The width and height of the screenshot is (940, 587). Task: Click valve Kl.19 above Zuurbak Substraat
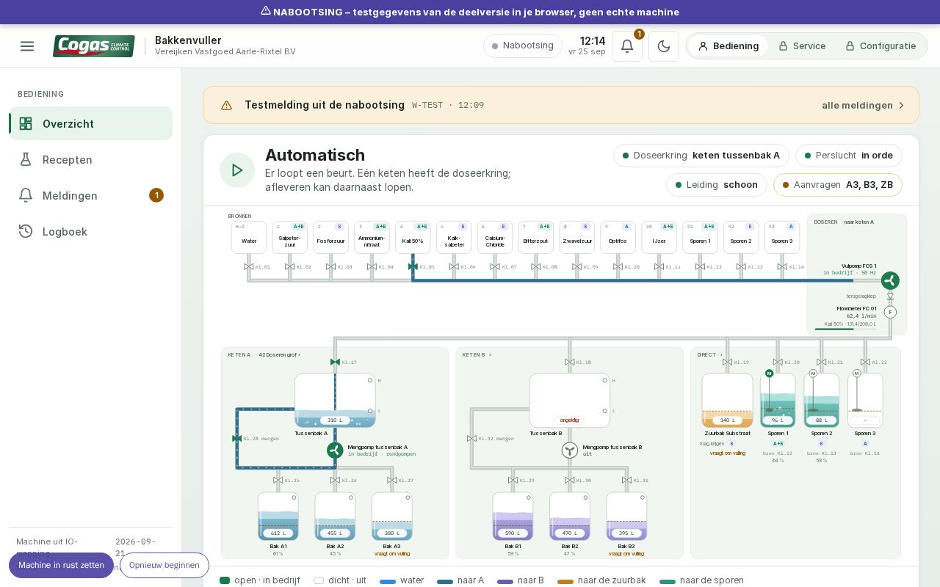point(727,362)
